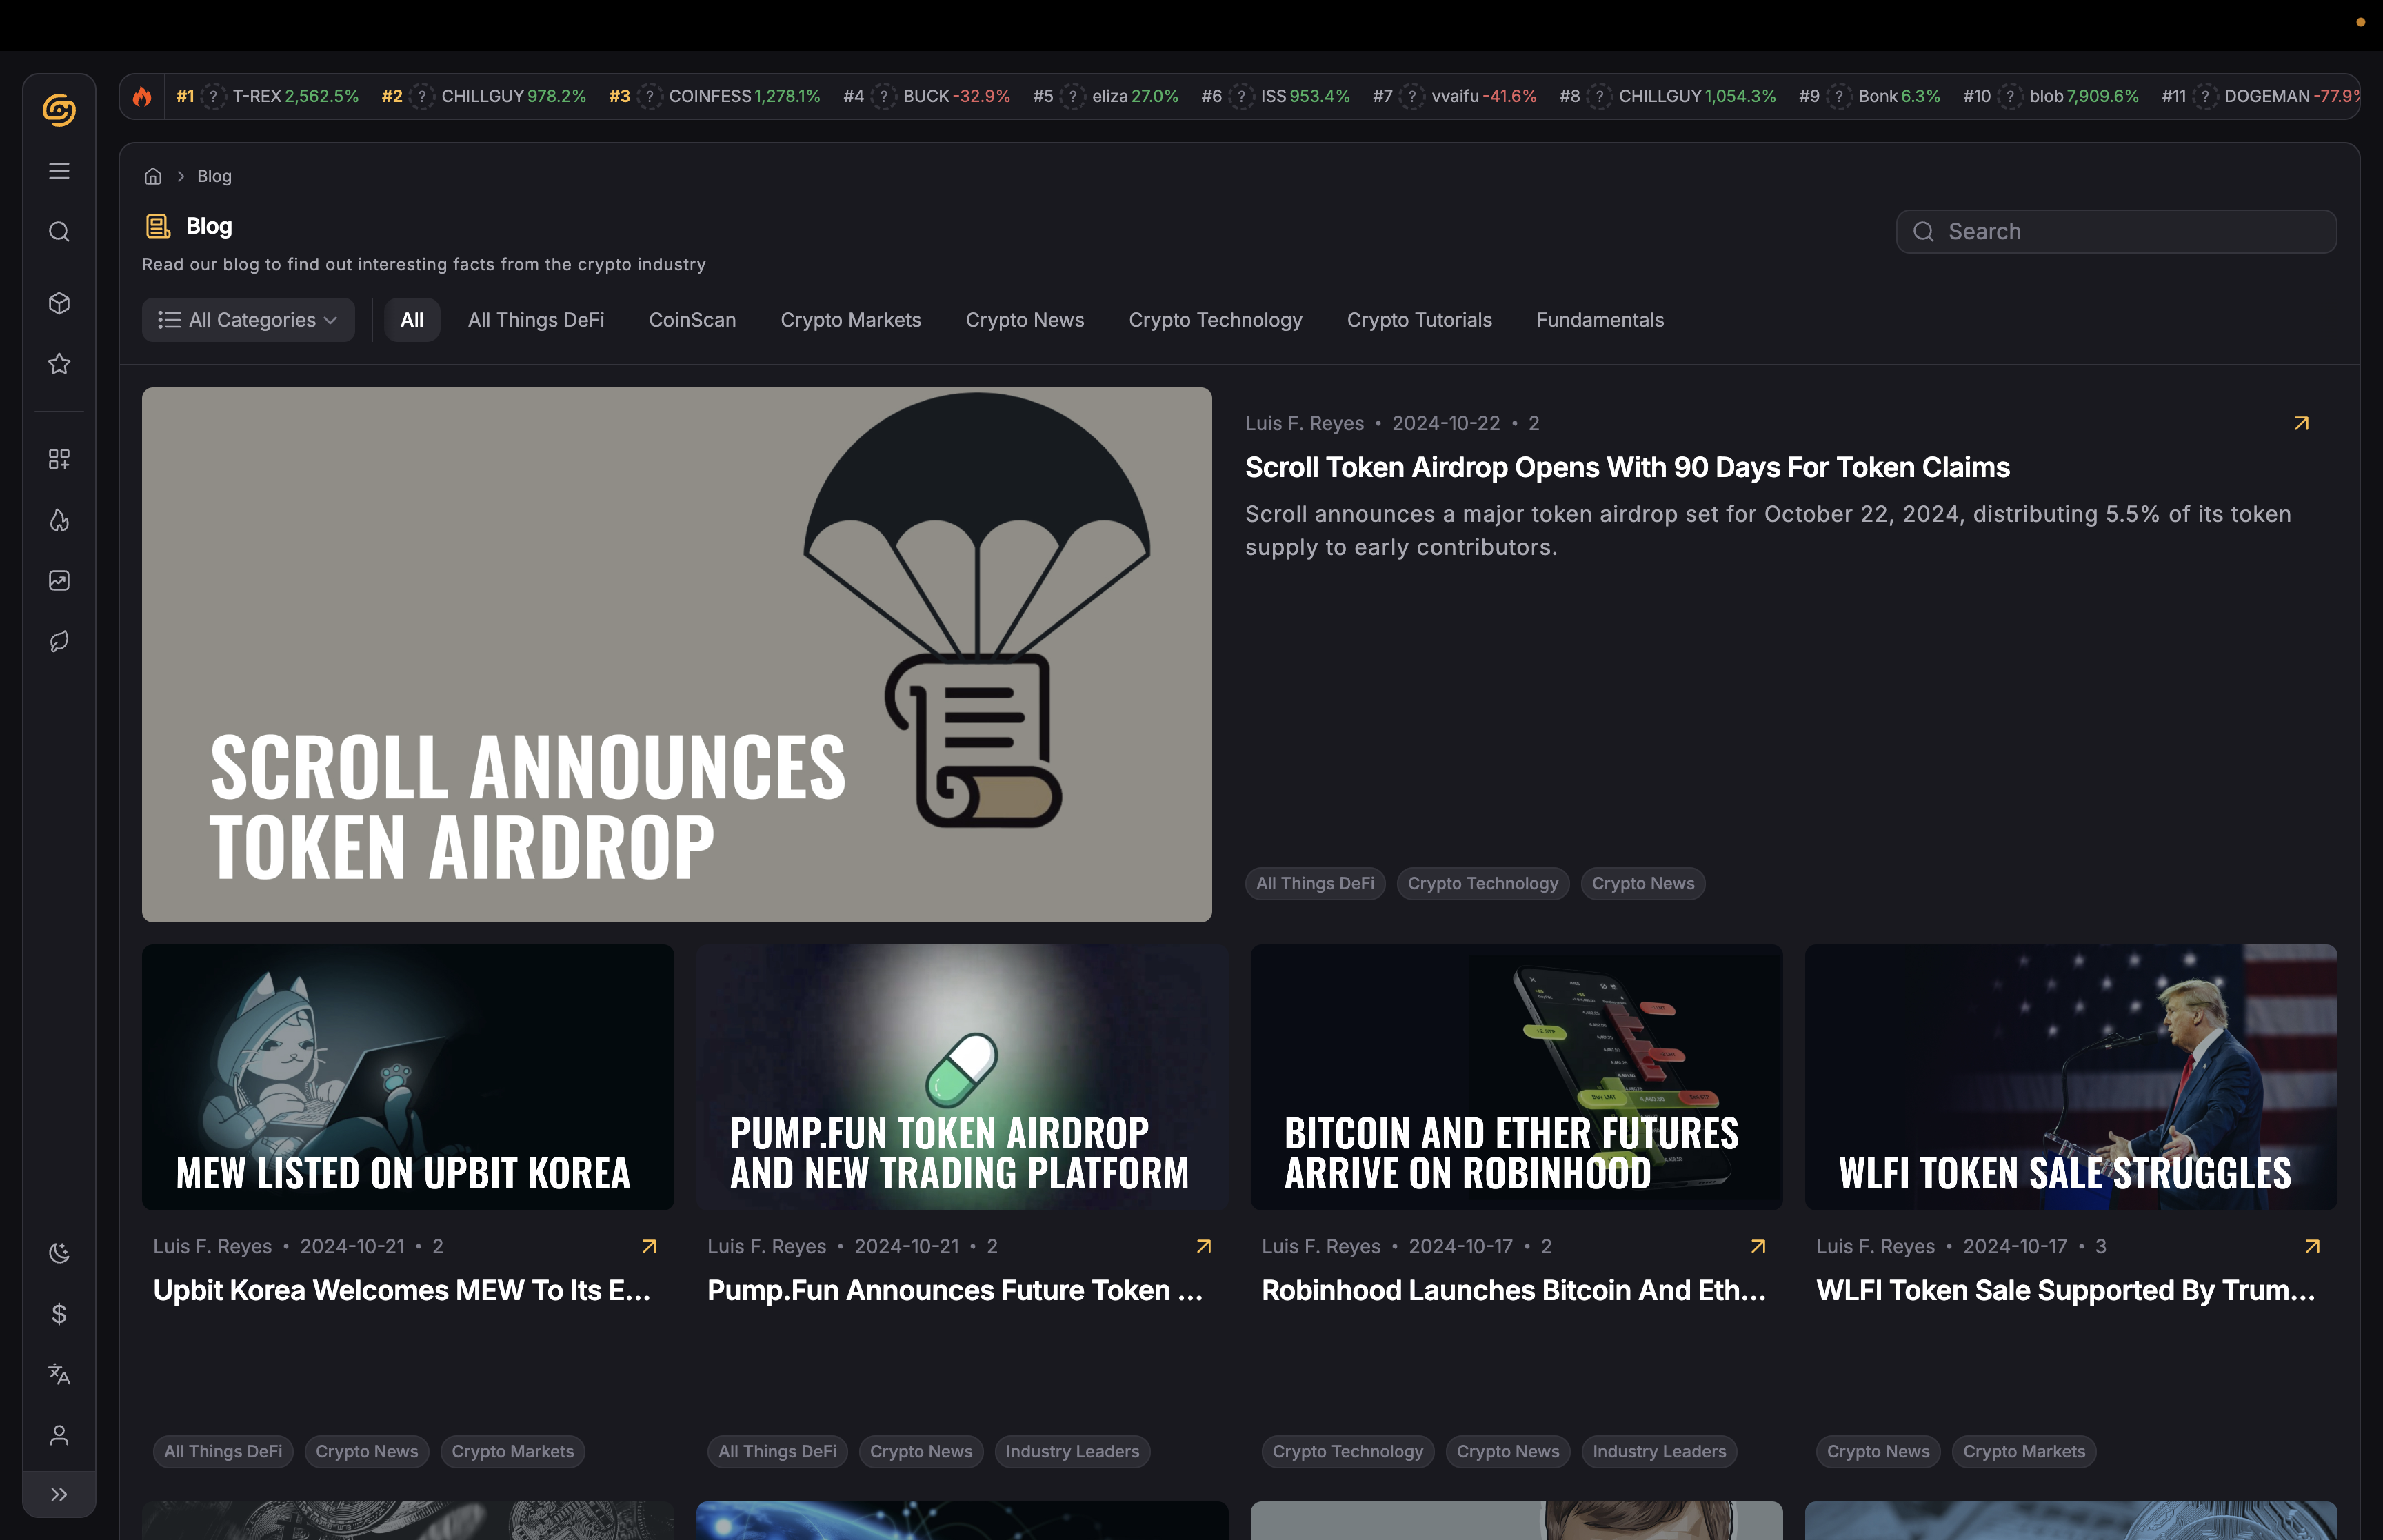Click the cube icon in sidebar
This screenshot has width=2383, height=1540.
point(59,303)
